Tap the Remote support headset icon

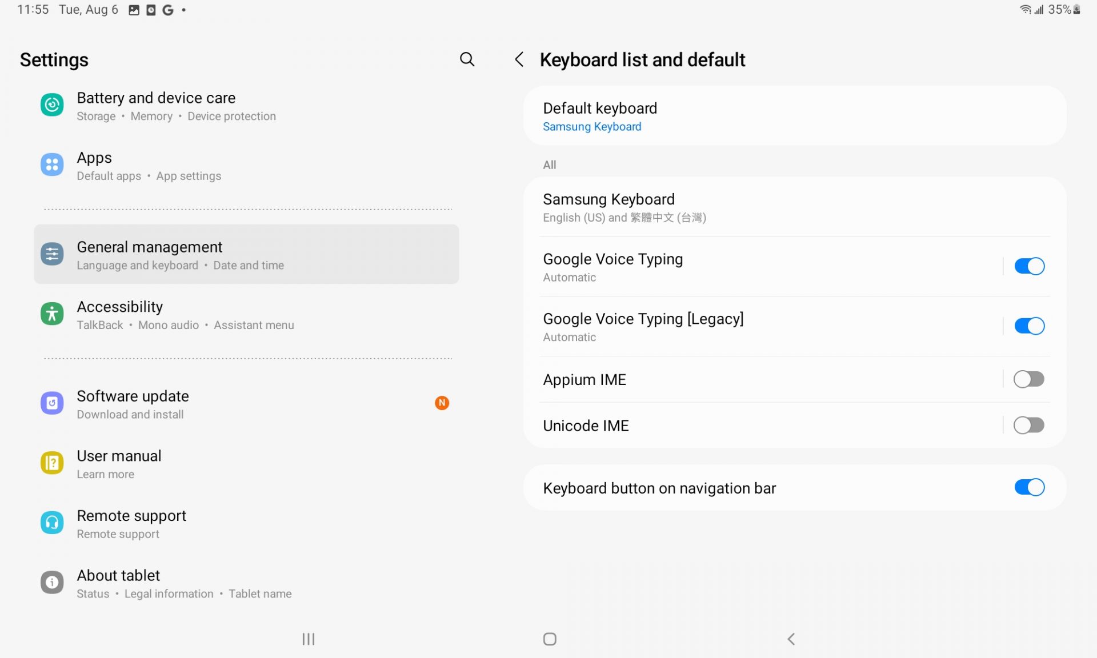tap(52, 523)
